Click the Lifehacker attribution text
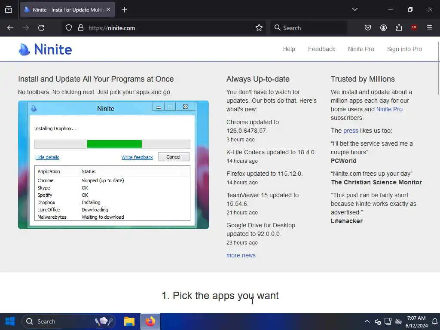Image resolution: width=440 pixels, height=330 pixels. [x=347, y=221]
